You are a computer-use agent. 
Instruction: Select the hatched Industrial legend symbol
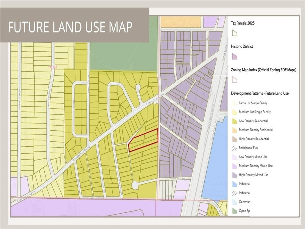click(x=235, y=193)
